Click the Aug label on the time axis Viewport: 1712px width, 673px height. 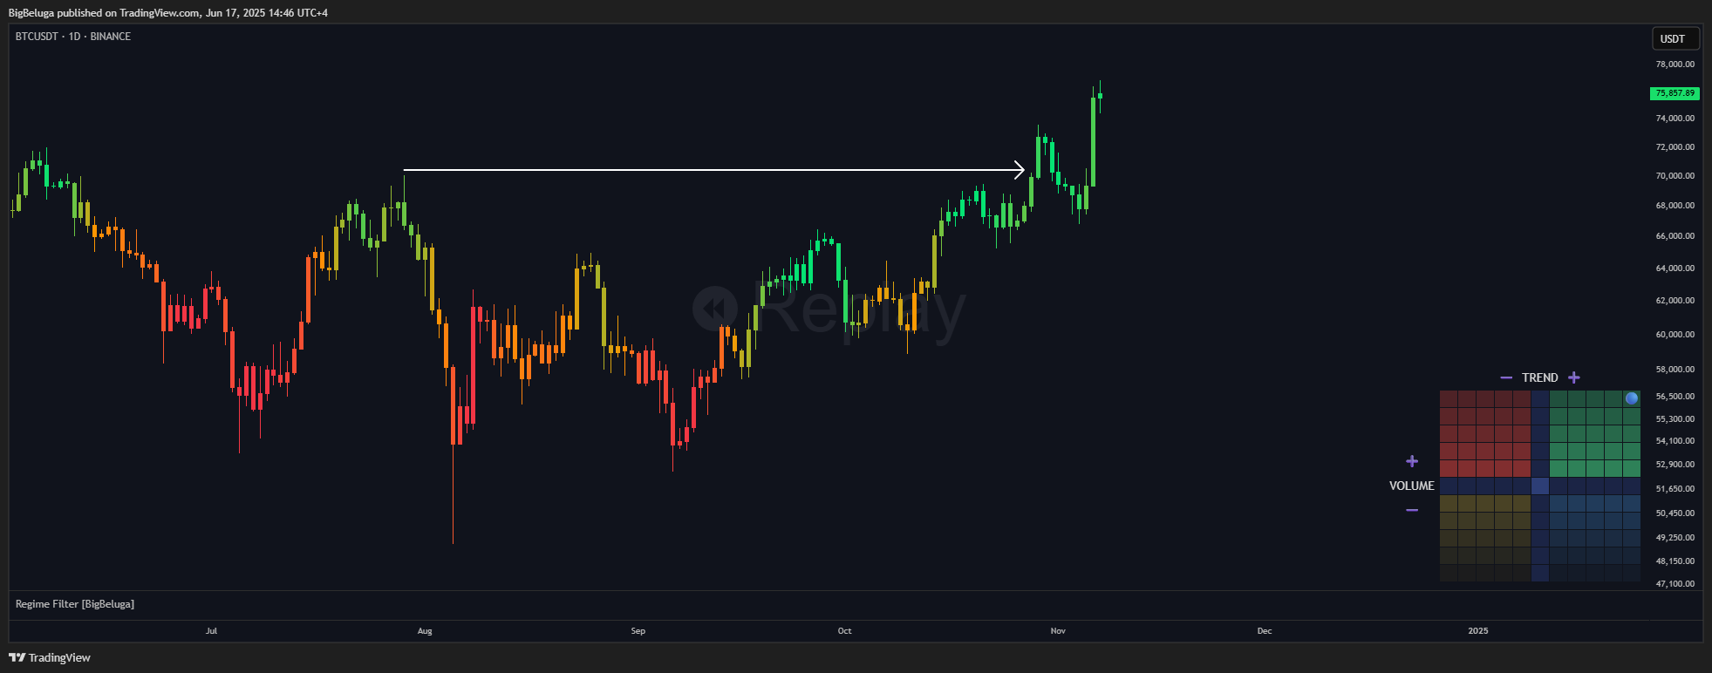[425, 630]
